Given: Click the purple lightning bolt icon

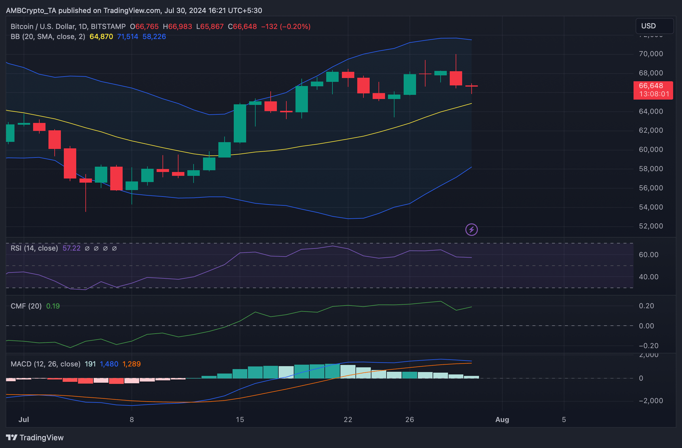Looking at the screenshot, I should (472, 230).
